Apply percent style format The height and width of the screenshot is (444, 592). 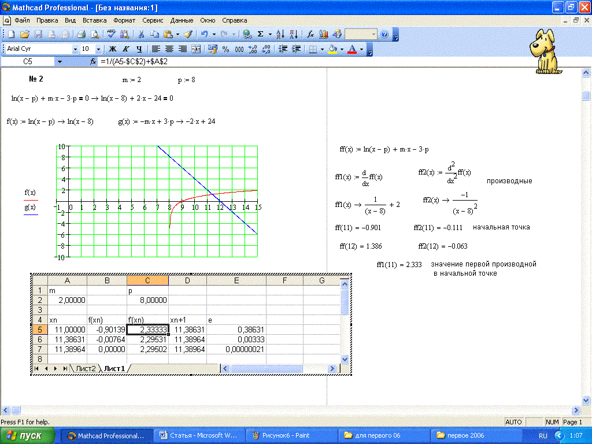[x=225, y=49]
